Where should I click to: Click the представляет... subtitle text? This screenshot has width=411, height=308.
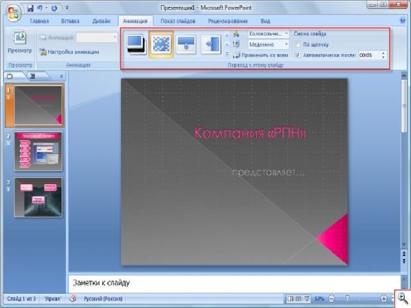pyautogui.click(x=268, y=172)
